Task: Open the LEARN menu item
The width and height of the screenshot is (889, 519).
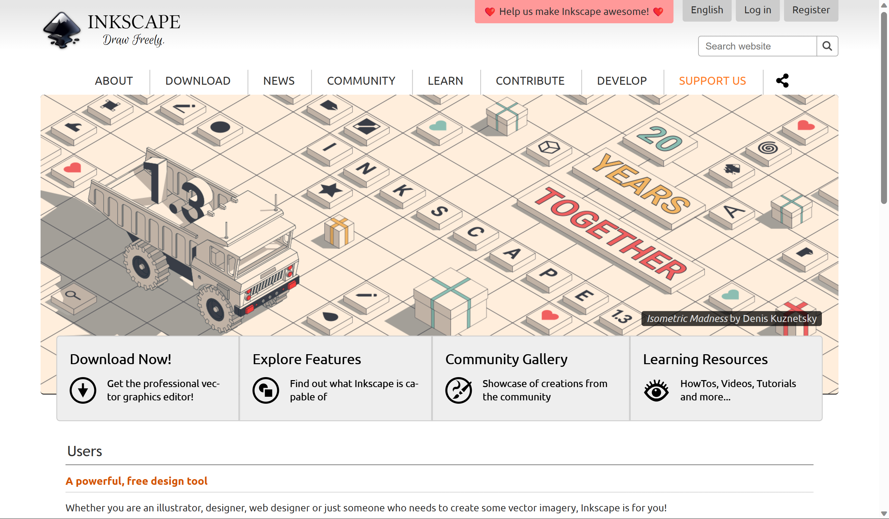Action: tap(445, 81)
